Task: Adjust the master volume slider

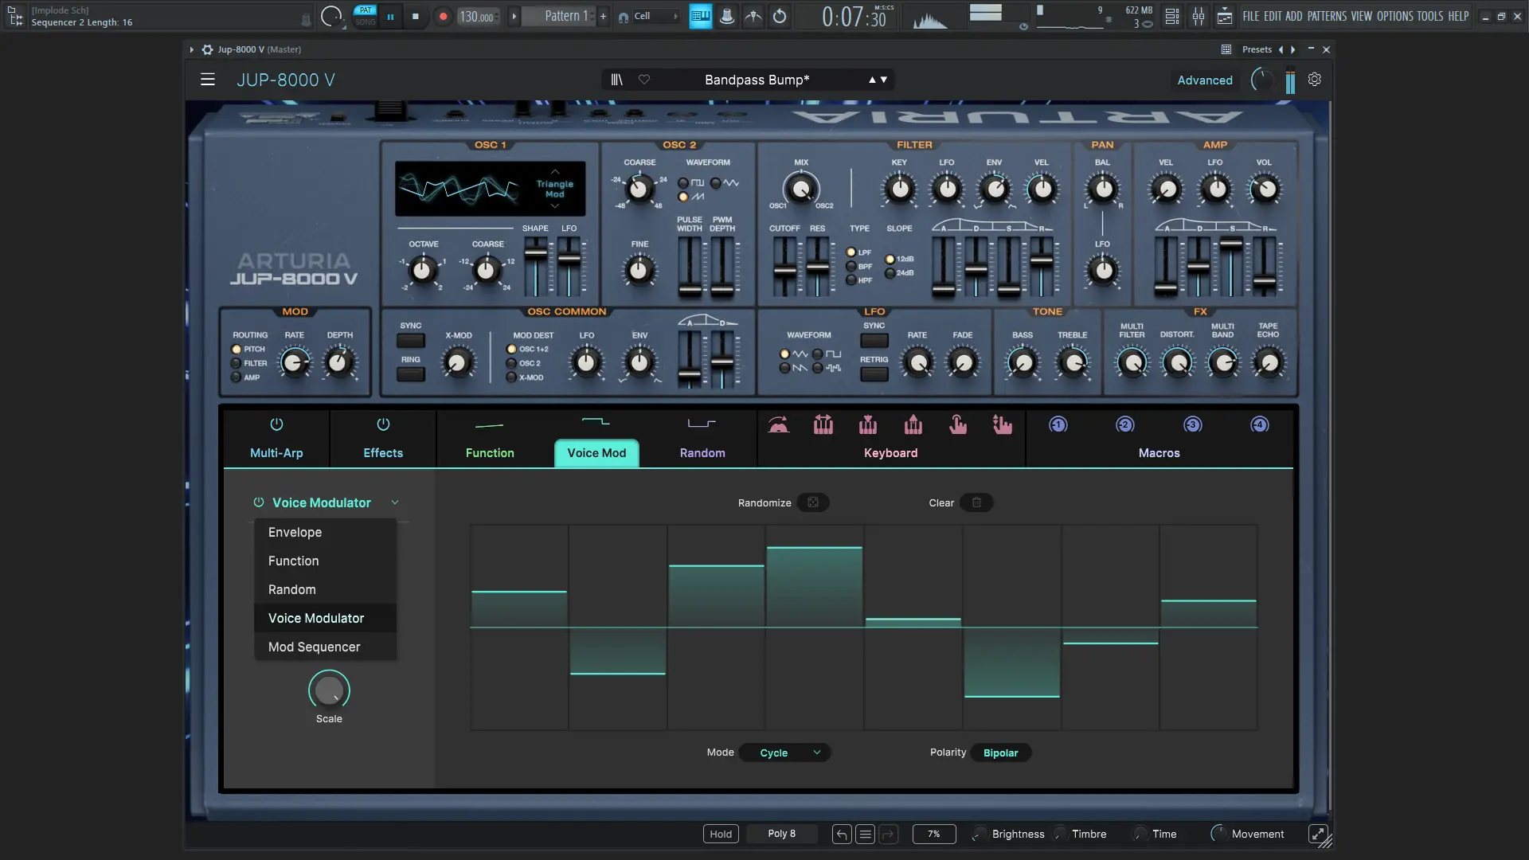Action: (987, 11)
